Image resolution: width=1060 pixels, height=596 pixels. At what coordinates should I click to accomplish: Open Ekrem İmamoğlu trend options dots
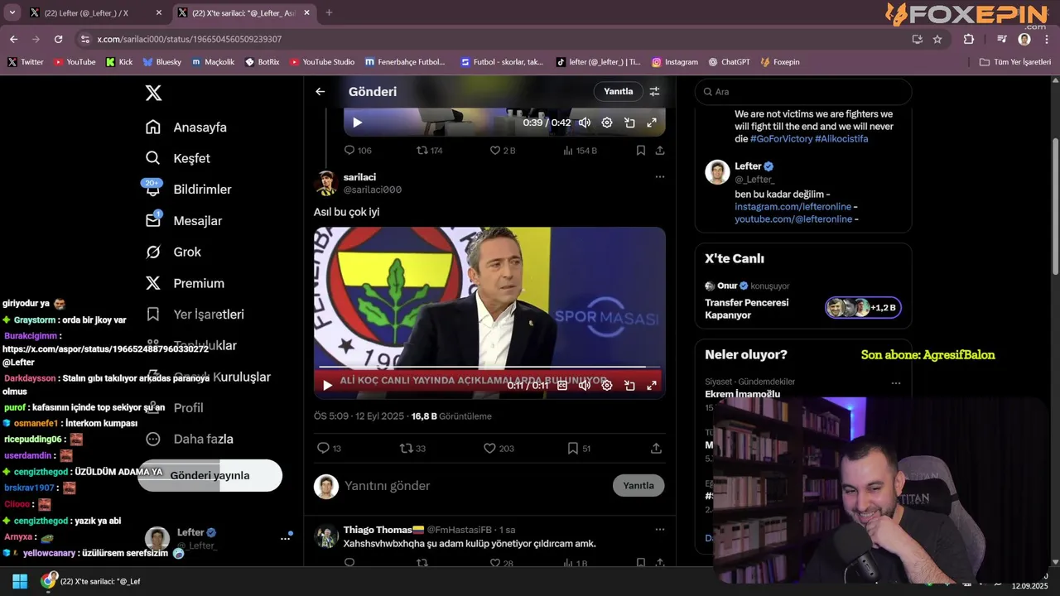[x=895, y=383]
